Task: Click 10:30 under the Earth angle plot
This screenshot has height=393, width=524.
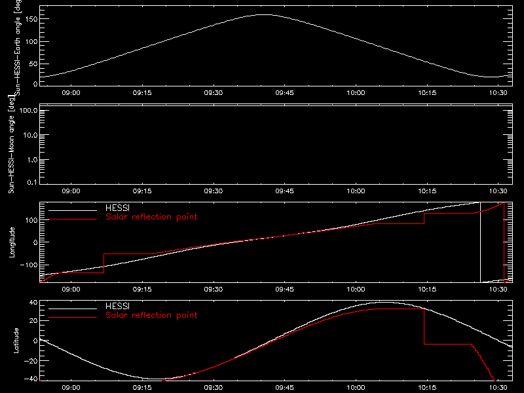Action: 498,92
